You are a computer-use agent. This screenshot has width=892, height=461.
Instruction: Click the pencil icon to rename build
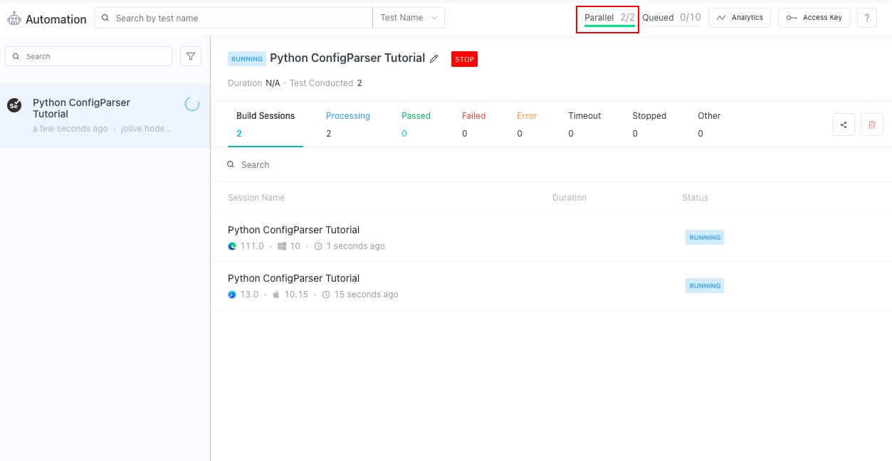coord(434,59)
